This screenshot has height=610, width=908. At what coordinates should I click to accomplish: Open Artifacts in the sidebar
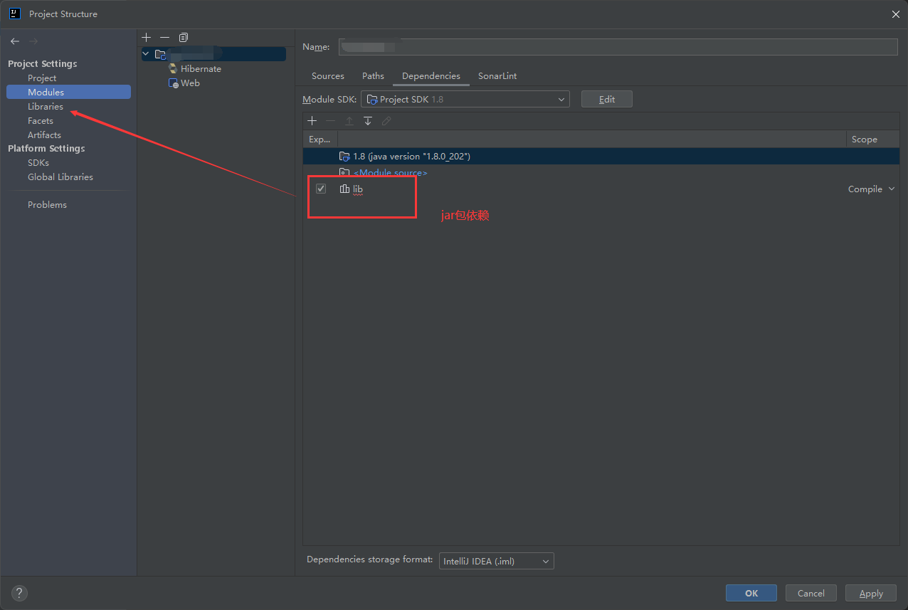click(x=44, y=135)
